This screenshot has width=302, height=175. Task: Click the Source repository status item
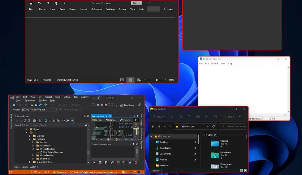pos(60,172)
